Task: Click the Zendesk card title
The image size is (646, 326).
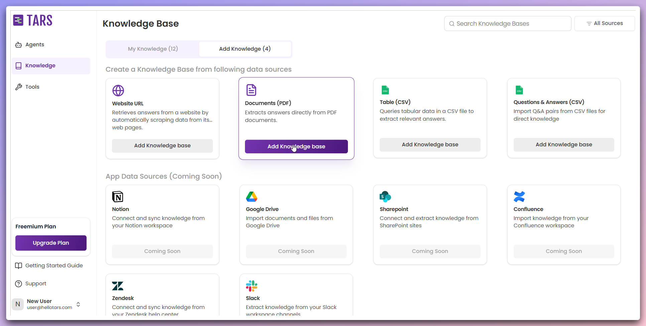Action: tap(123, 298)
